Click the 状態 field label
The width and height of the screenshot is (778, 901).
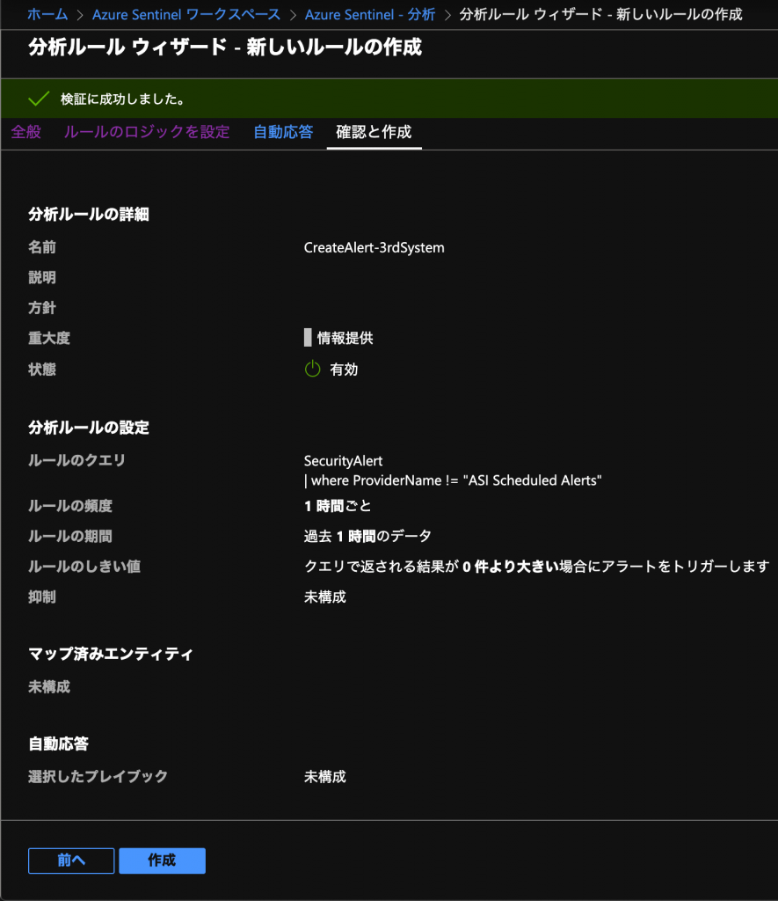click(42, 370)
